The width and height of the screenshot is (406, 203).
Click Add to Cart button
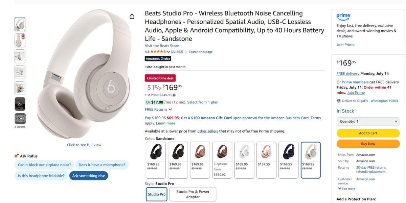(368, 133)
